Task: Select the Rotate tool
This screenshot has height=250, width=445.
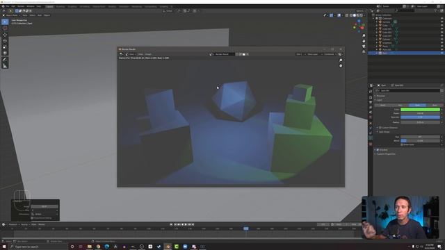Action: click(5, 40)
